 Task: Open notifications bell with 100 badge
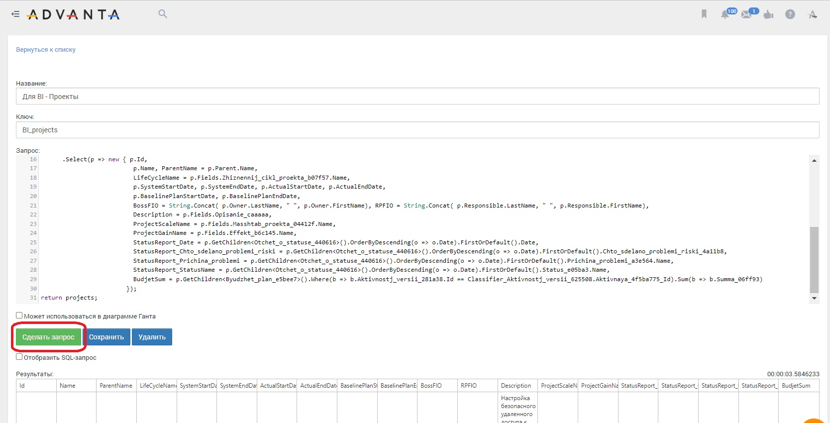[x=726, y=13]
